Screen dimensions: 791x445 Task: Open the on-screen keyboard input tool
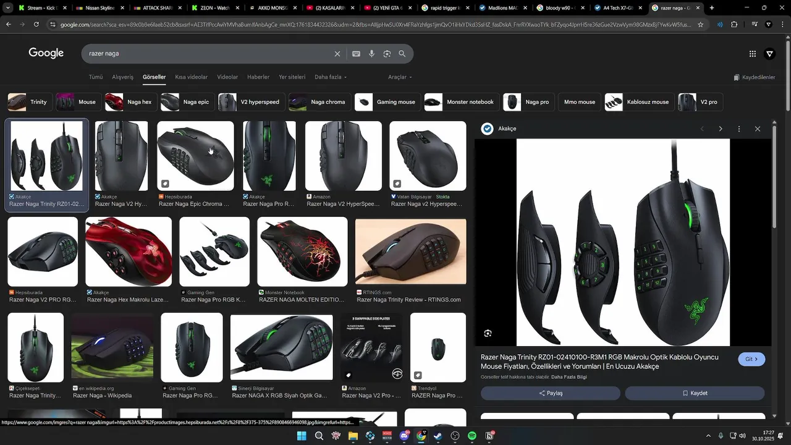pos(357,54)
